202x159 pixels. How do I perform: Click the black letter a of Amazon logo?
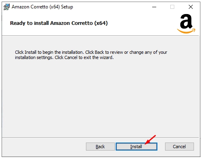(186, 21)
